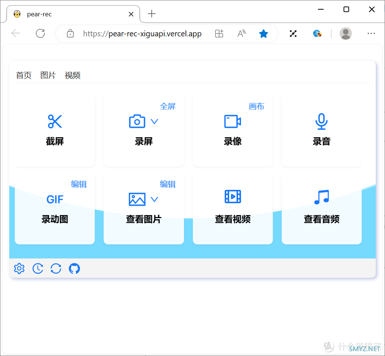Viewport: 385px width, 356px height.
Task: Click the 录像 label
Action: [x=232, y=141]
